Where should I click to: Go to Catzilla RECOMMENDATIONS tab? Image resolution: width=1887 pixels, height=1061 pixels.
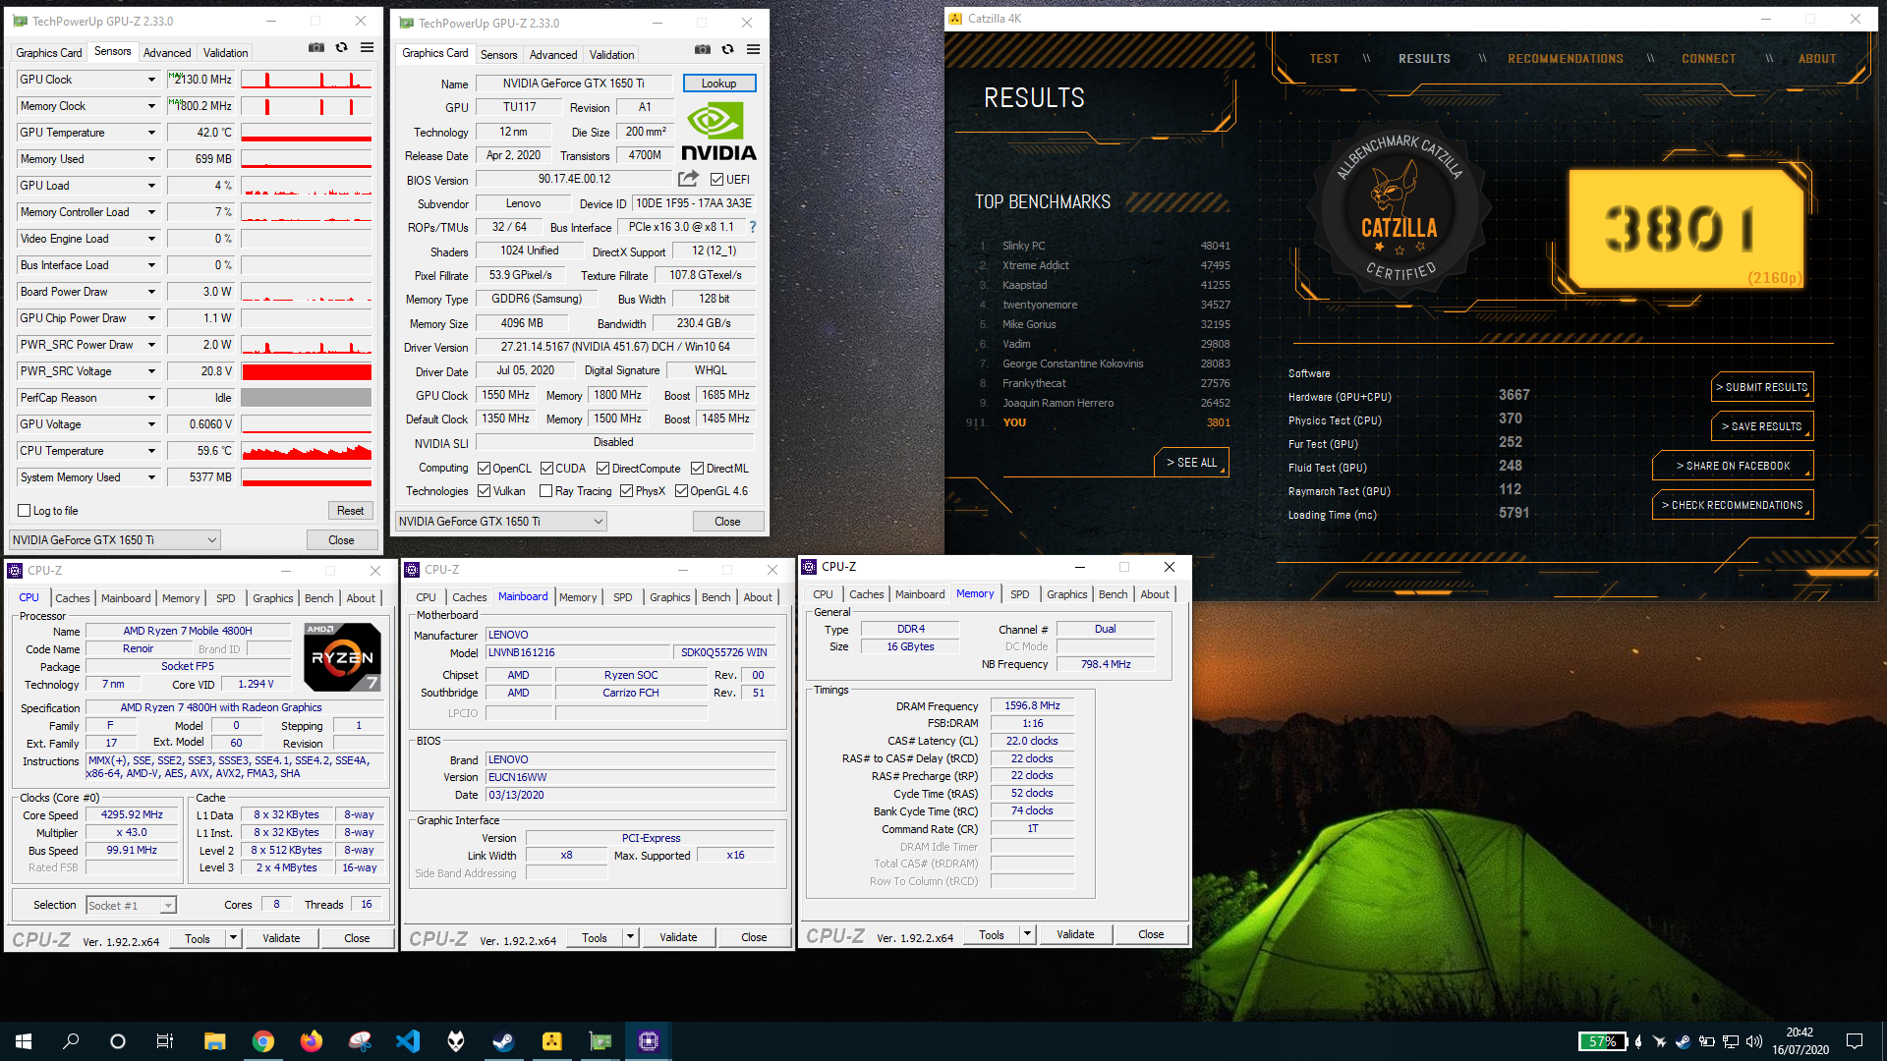tap(1566, 59)
